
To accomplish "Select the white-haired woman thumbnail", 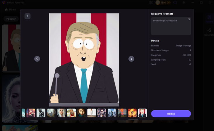I will [61, 113].
